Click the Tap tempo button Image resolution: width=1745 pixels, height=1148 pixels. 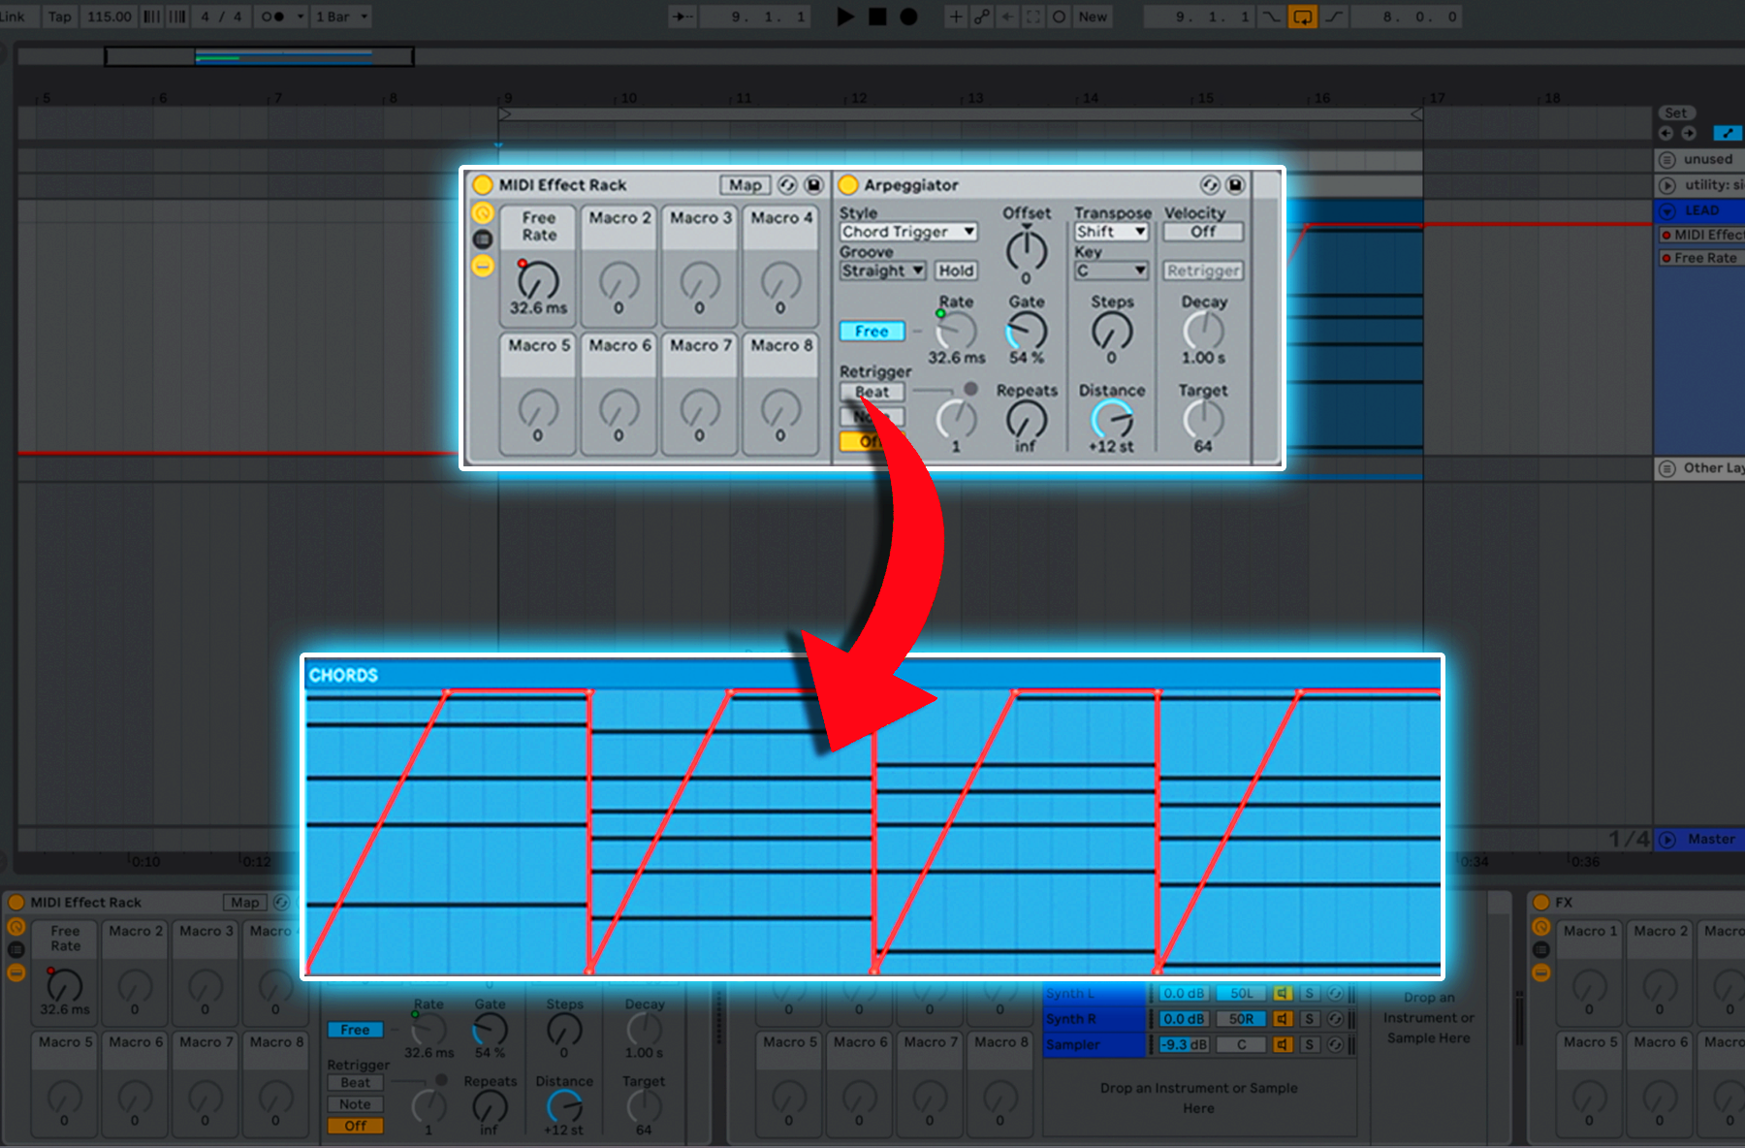60,16
